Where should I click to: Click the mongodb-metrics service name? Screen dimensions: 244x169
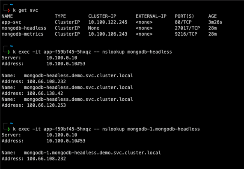point(23,34)
